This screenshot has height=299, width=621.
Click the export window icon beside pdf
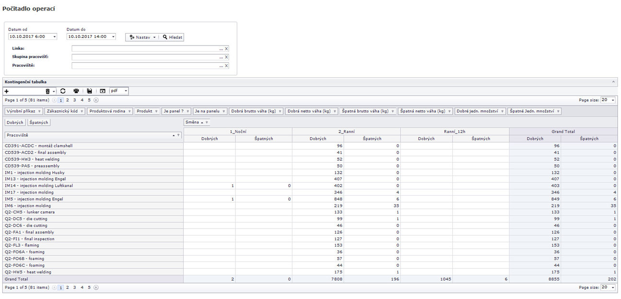(102, 91)
